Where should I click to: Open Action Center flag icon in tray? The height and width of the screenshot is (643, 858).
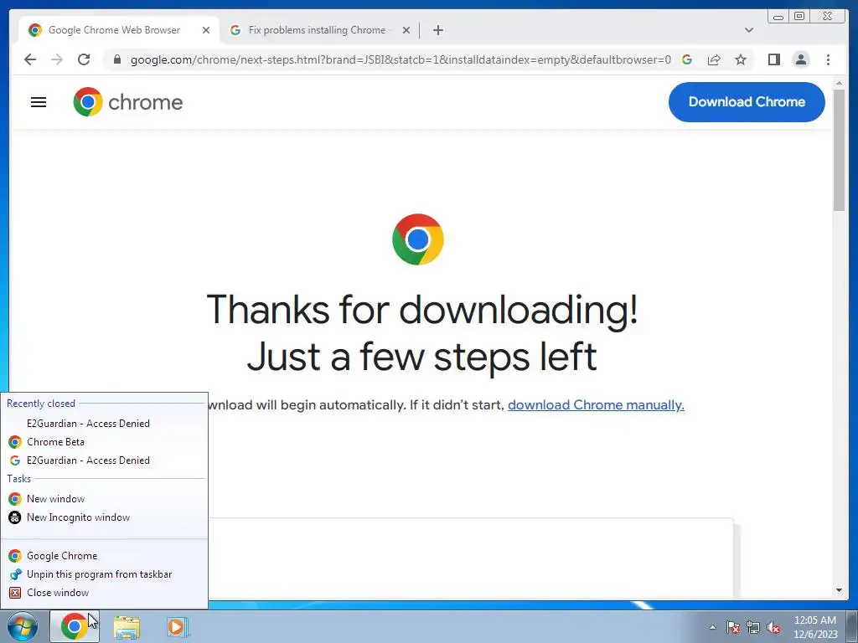(732, 627)
